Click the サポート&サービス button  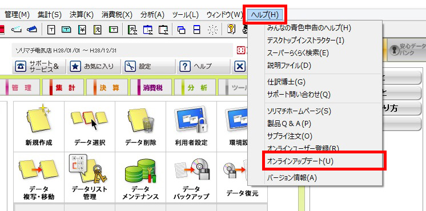coord(39,67)
